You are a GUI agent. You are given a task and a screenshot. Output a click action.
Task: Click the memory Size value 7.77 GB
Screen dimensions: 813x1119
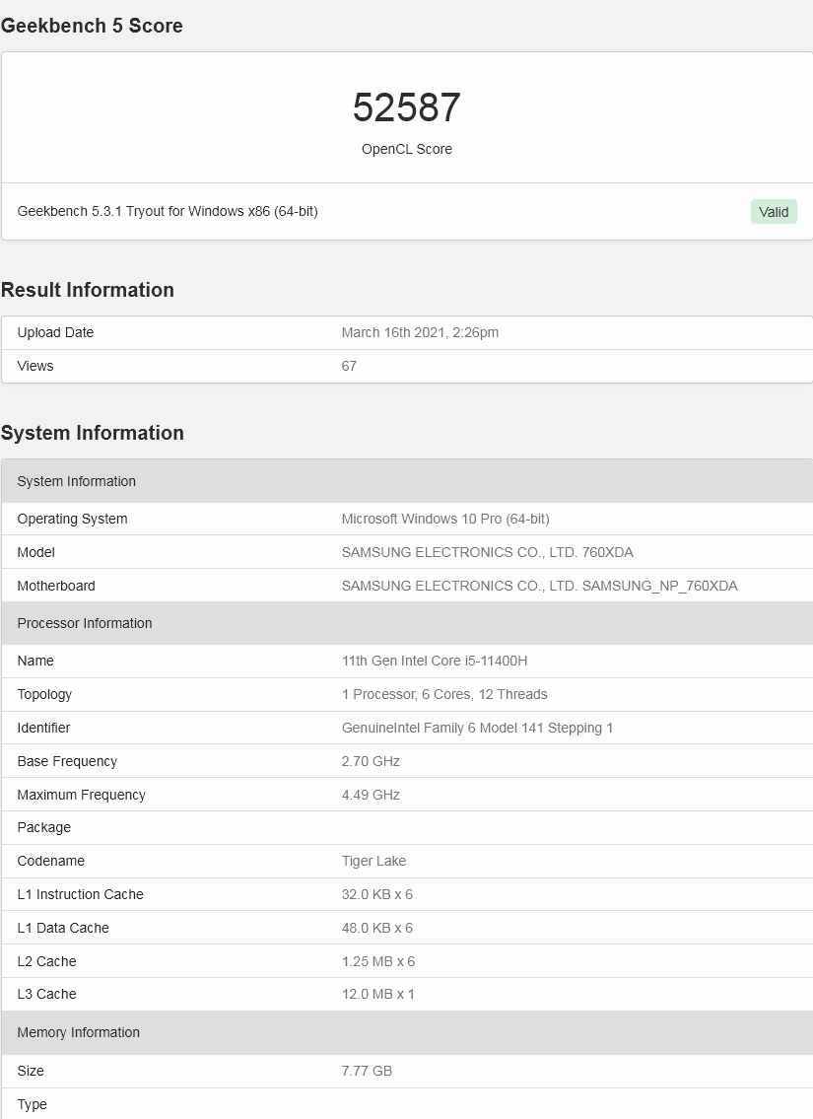point(367,1071)
